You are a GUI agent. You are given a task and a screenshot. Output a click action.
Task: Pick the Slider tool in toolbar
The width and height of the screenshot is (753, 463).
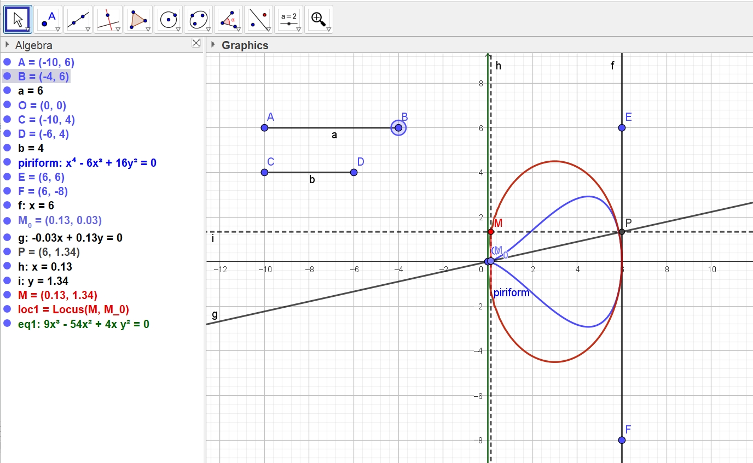pos(288,20)
